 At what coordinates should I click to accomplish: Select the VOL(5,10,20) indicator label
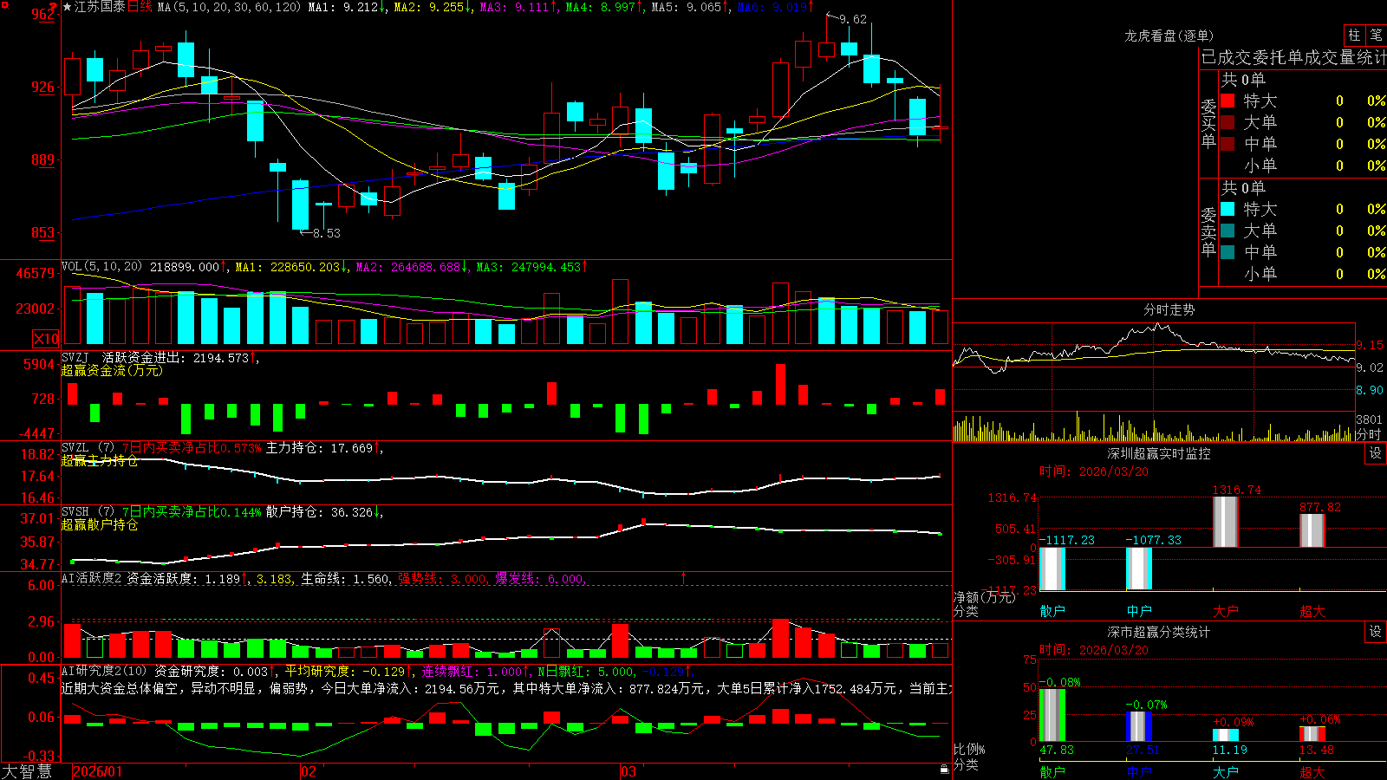[101, 267]
